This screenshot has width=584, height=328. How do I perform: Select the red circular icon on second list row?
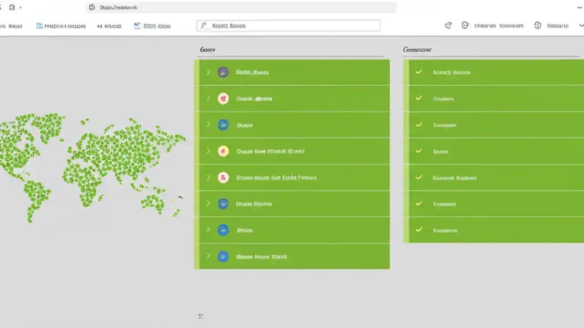click(x=223, y=98)
